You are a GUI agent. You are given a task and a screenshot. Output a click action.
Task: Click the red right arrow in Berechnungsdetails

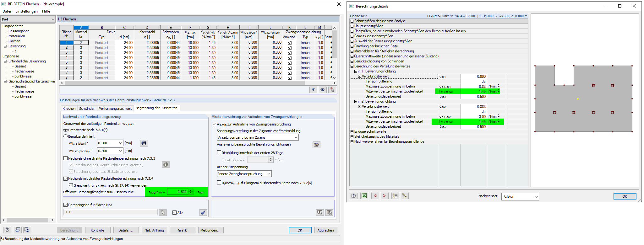(x=385, y=196)
